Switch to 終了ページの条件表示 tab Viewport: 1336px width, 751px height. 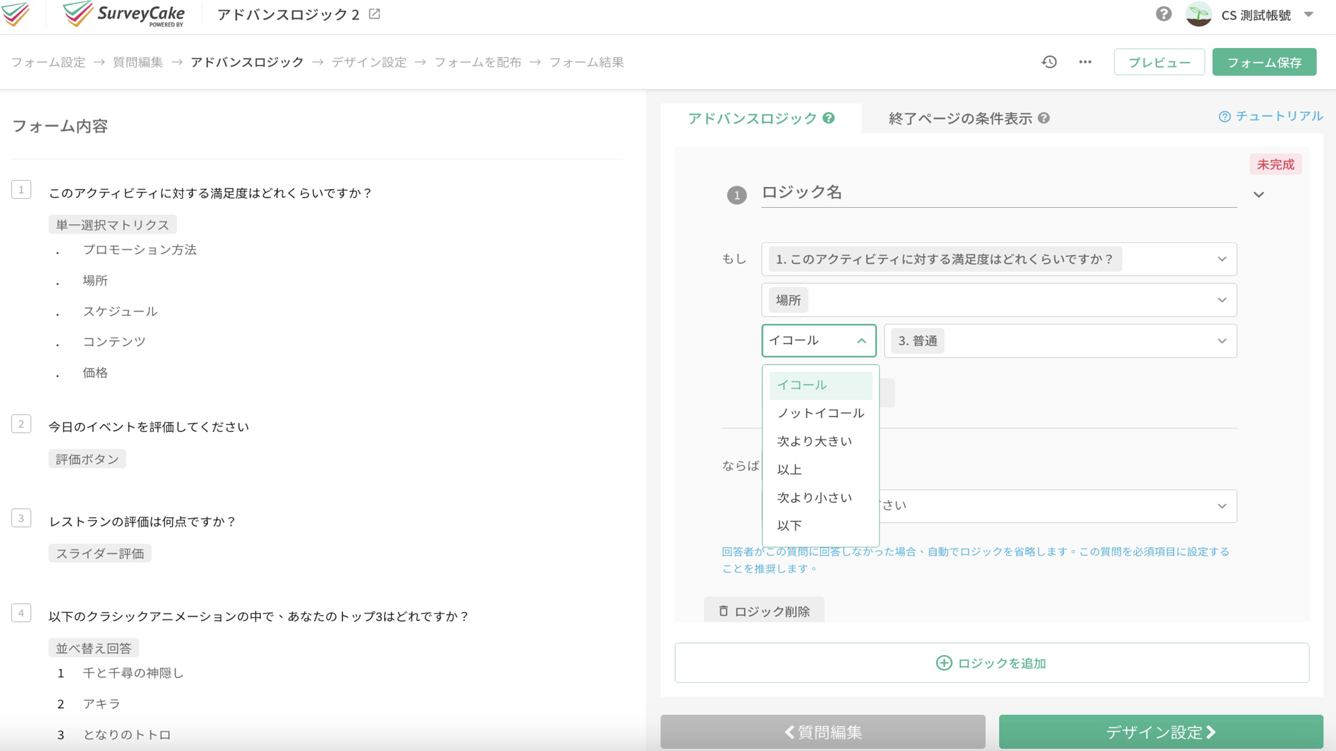click(x=960, y=118)
